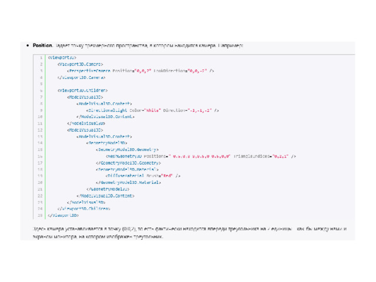376x282 pixels.
Task: Click the TriangleIndices "0,2,1" value
Action: click(x=281, y=156)
